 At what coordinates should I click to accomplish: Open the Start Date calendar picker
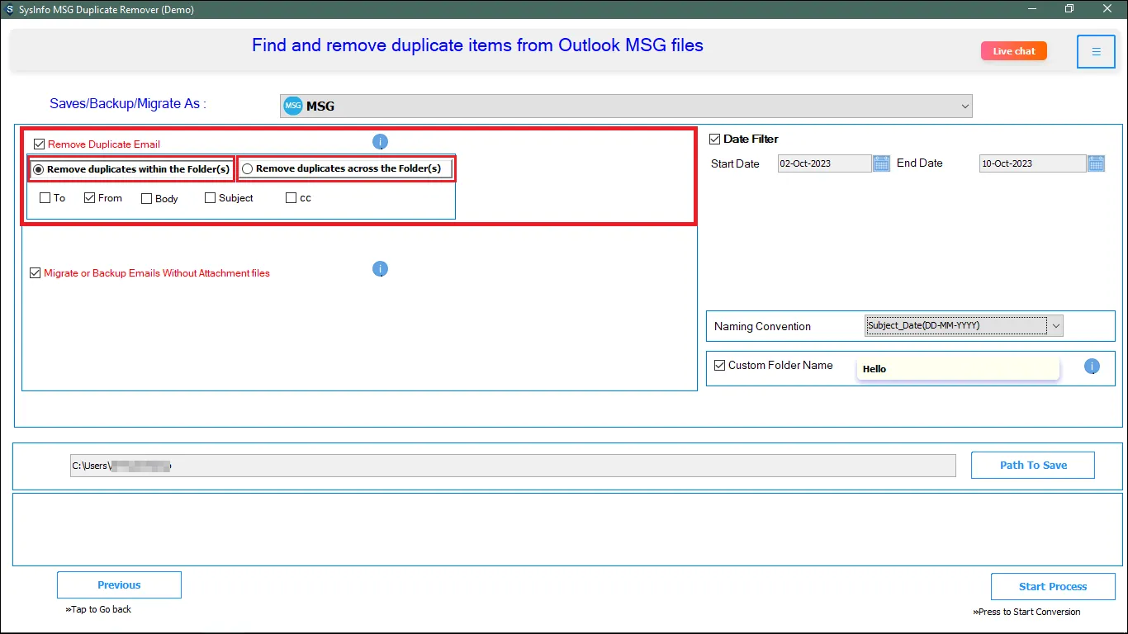click(881, 163)
